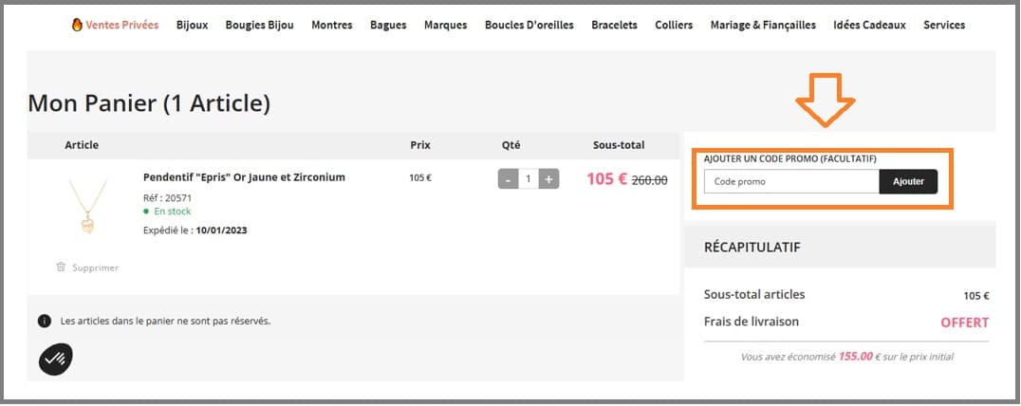Open the Bijoux menu

coord(192,26)
